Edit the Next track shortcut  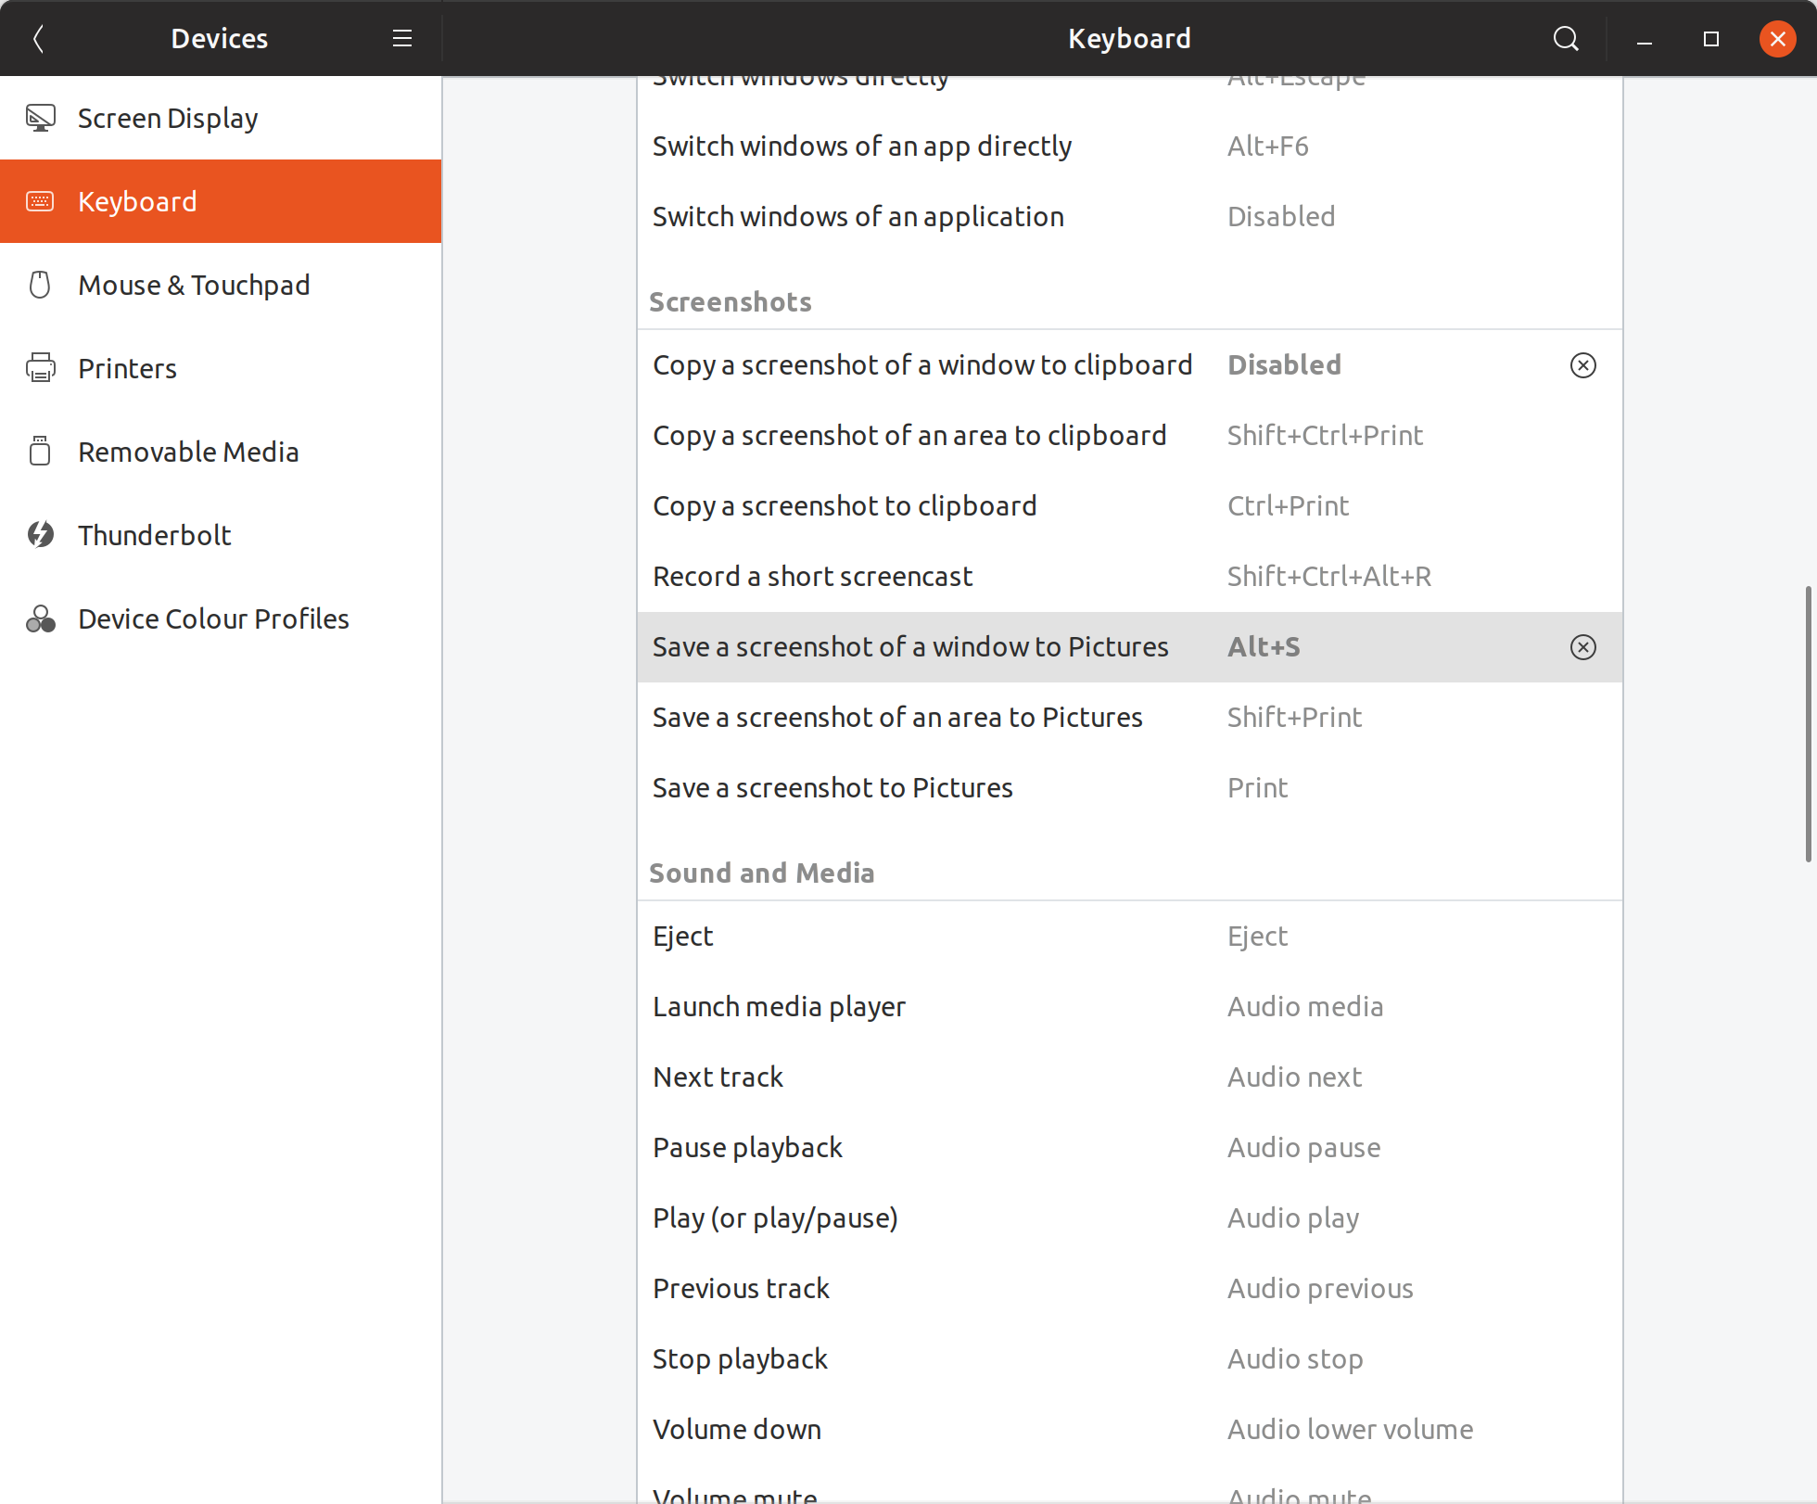click(1130, 1077)
